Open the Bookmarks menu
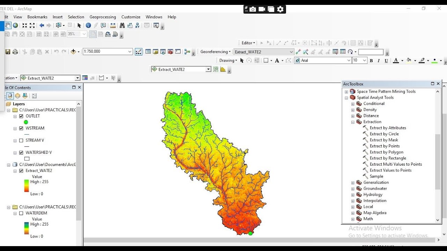This screenshot has width=447, height=251. 37,17
